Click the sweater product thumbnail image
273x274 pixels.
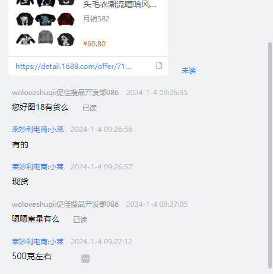[x=45, y=23]
